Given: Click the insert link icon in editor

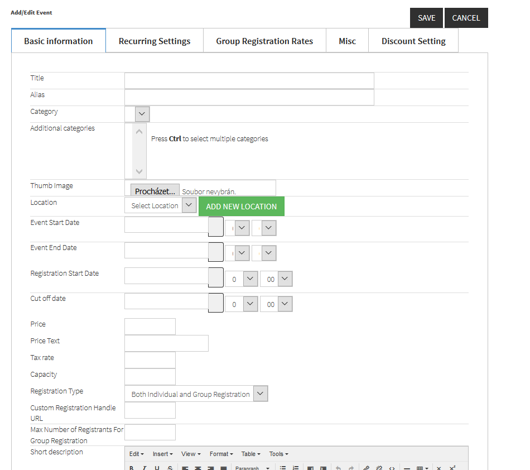Looking at the screenshot, I should coord(366,468).
